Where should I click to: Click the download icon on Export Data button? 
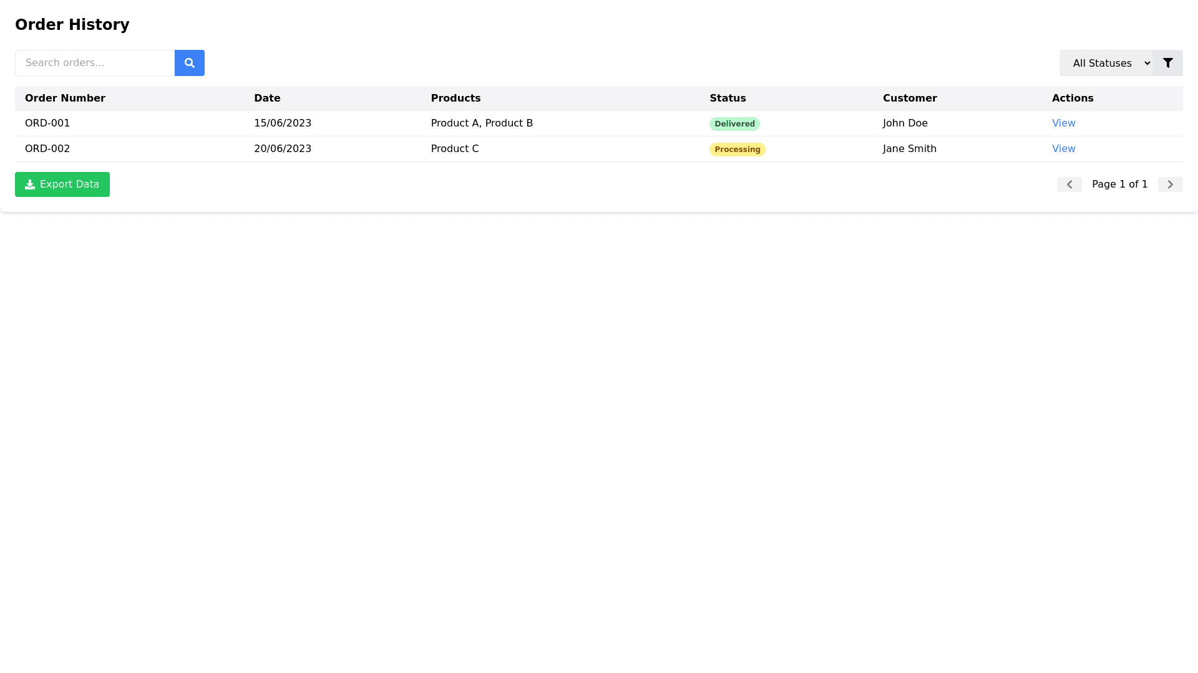tap(29, 184)
